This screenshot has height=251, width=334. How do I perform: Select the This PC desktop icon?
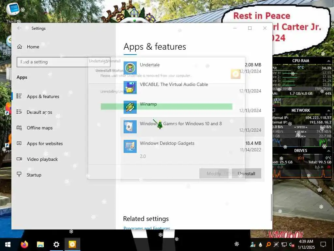coord(13,12)
